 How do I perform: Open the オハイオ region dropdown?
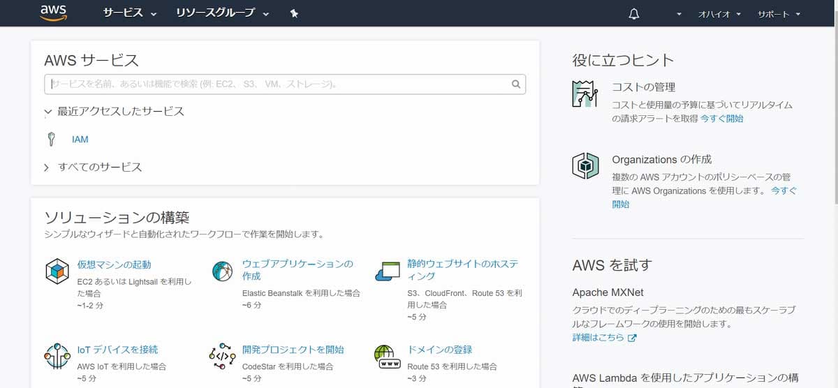719,14
